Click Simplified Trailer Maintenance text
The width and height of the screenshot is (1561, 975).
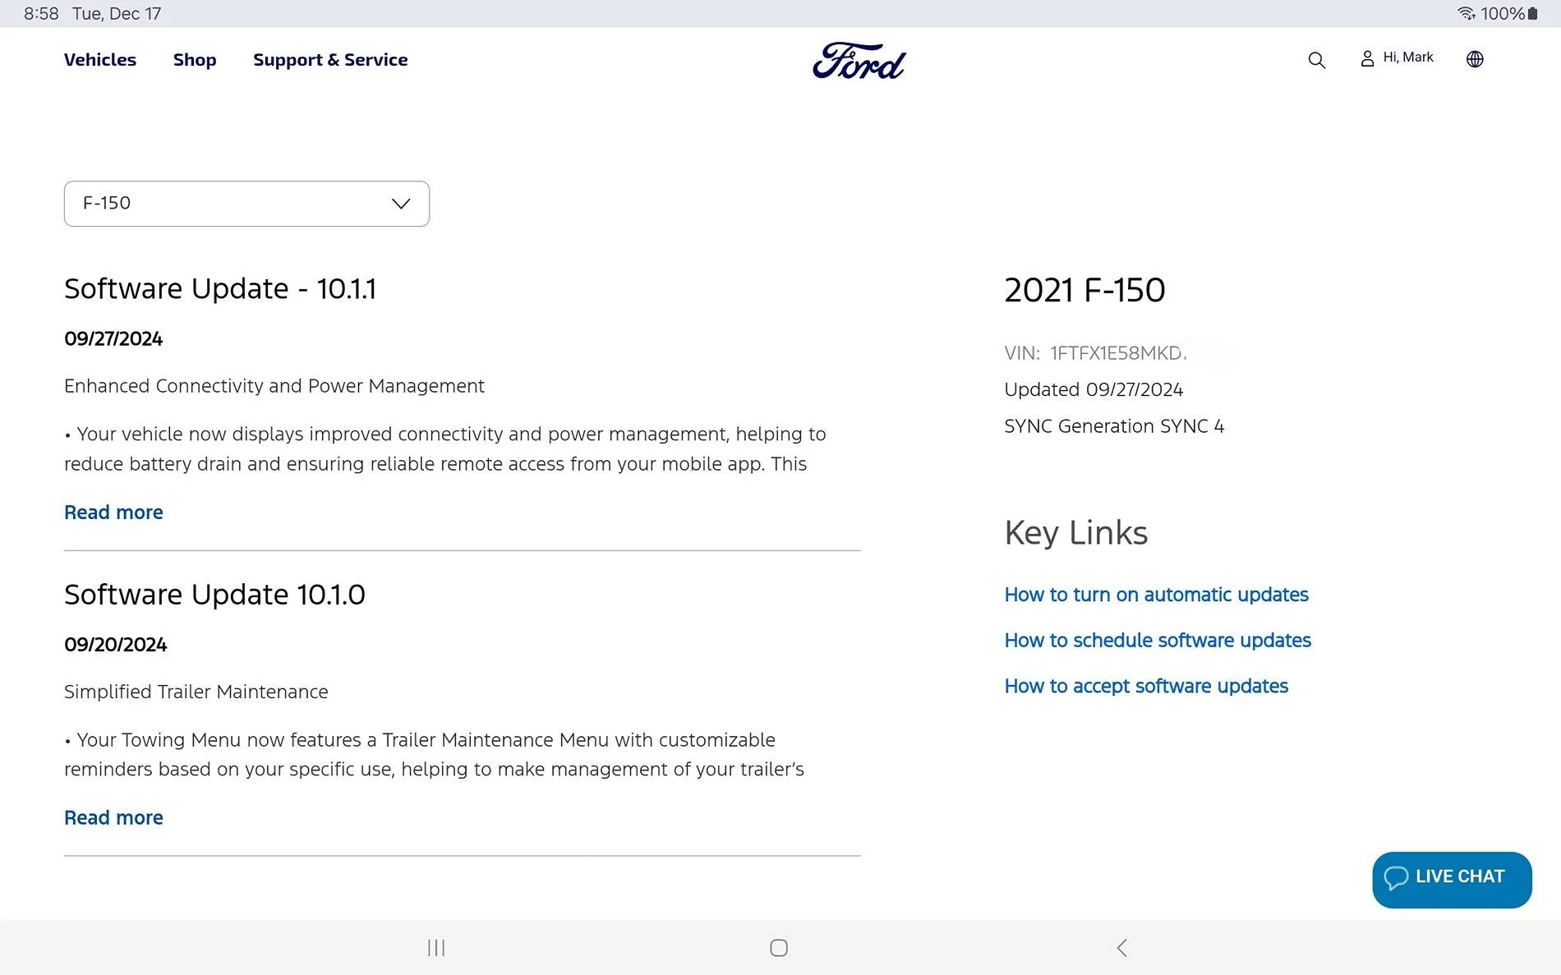(196, 692)
